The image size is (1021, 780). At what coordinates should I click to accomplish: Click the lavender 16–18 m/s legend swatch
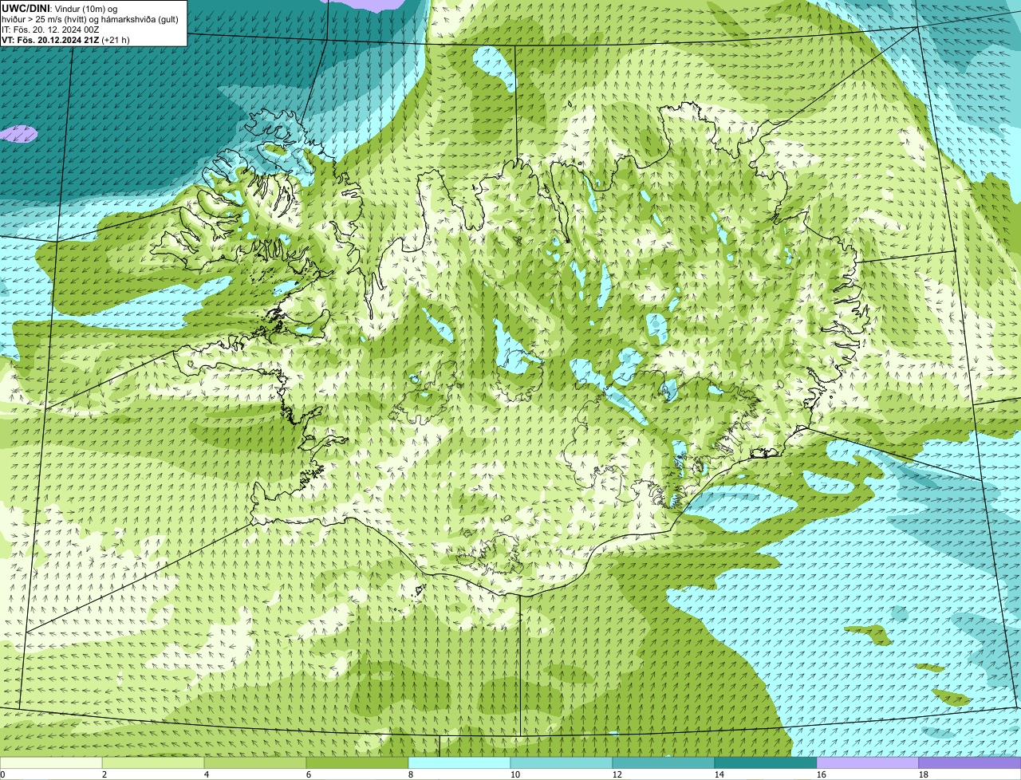coord(868,762)
